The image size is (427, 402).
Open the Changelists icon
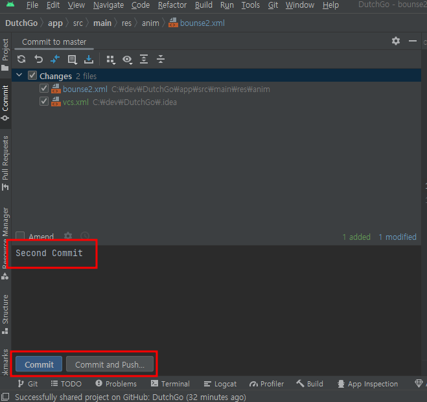[72, 60]
